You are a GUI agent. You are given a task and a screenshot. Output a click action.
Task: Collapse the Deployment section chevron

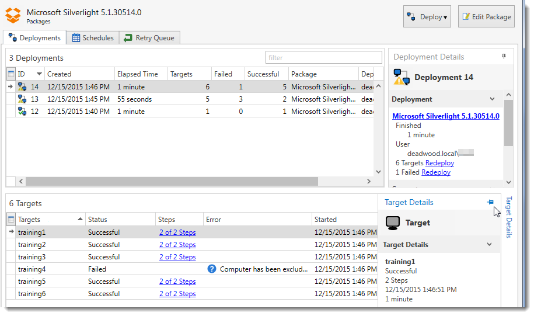coord(492,99)
